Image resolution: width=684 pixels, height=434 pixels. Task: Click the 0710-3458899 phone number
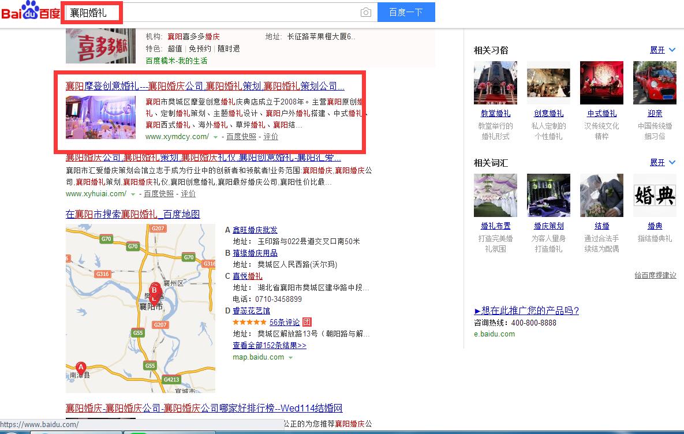point(278,299)
